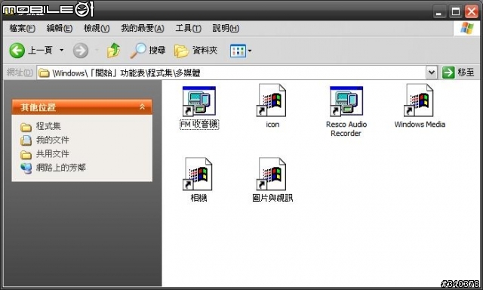This screenshot has width=483, height=290.
Task: Click the Views icon in toolbar
Action: pyautogui.click(x=238, y=51)
